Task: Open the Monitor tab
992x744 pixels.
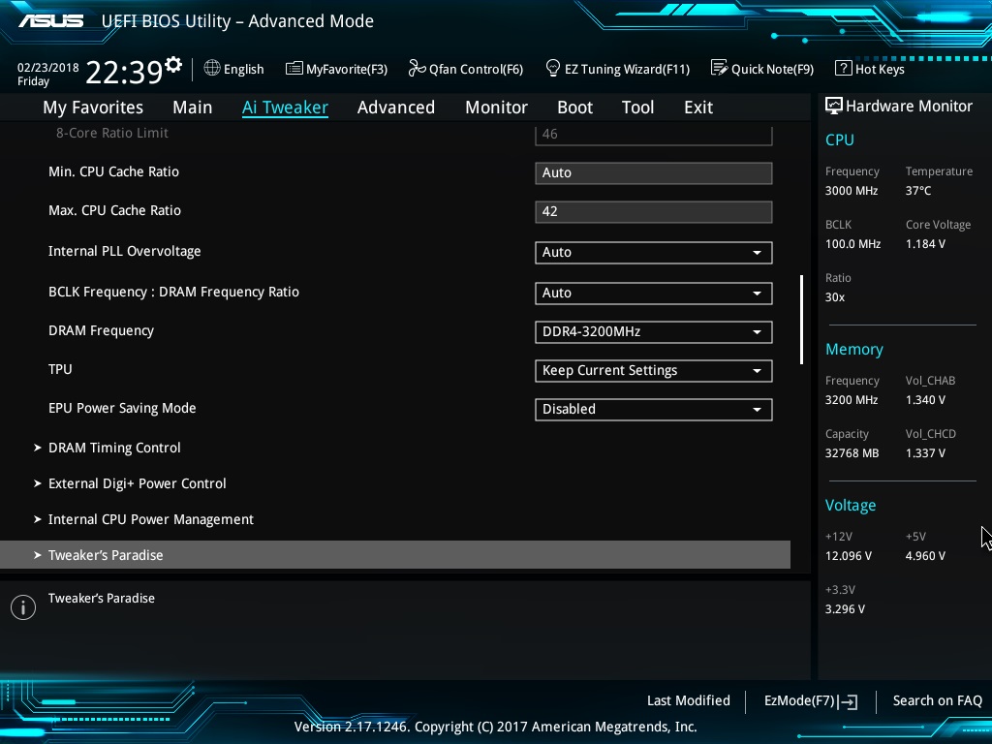Action: (497, 108)
